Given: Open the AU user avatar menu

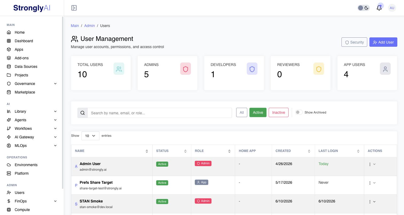Looking at the screenshot, I should pyautogui.click(x=392, y=8).
